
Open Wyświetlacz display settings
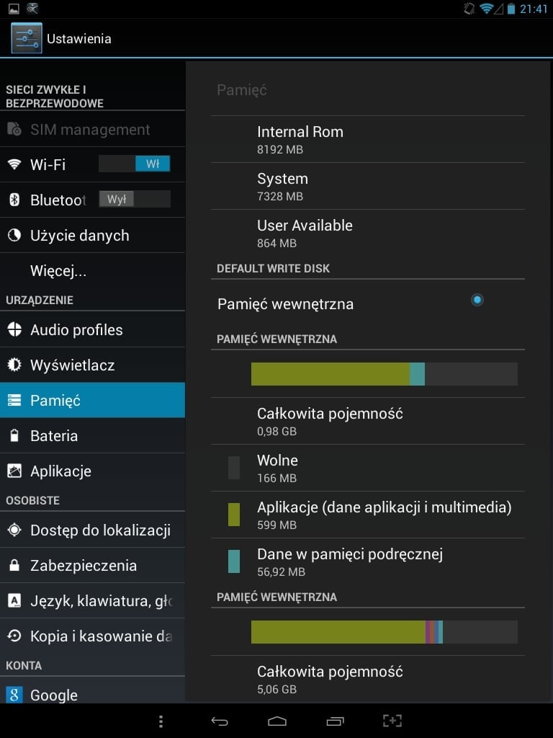pyautogui.click(x=93, y=365)
